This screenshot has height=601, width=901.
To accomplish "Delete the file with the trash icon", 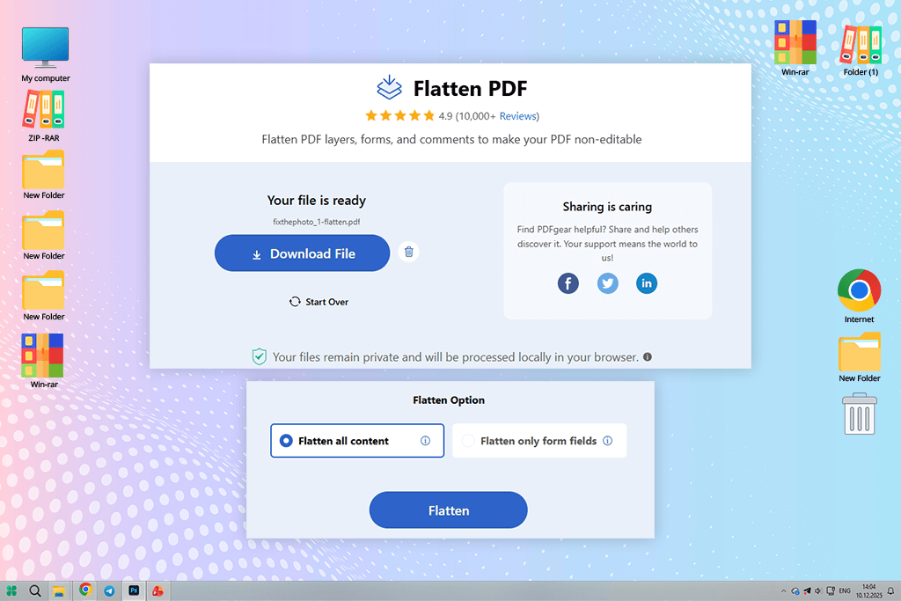I will tap(408, 252).
